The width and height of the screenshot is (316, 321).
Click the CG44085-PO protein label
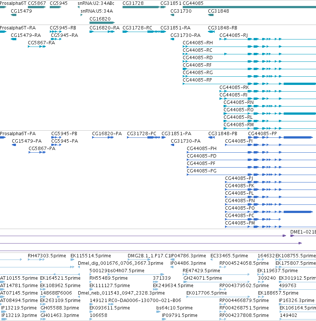click(240, 208)
